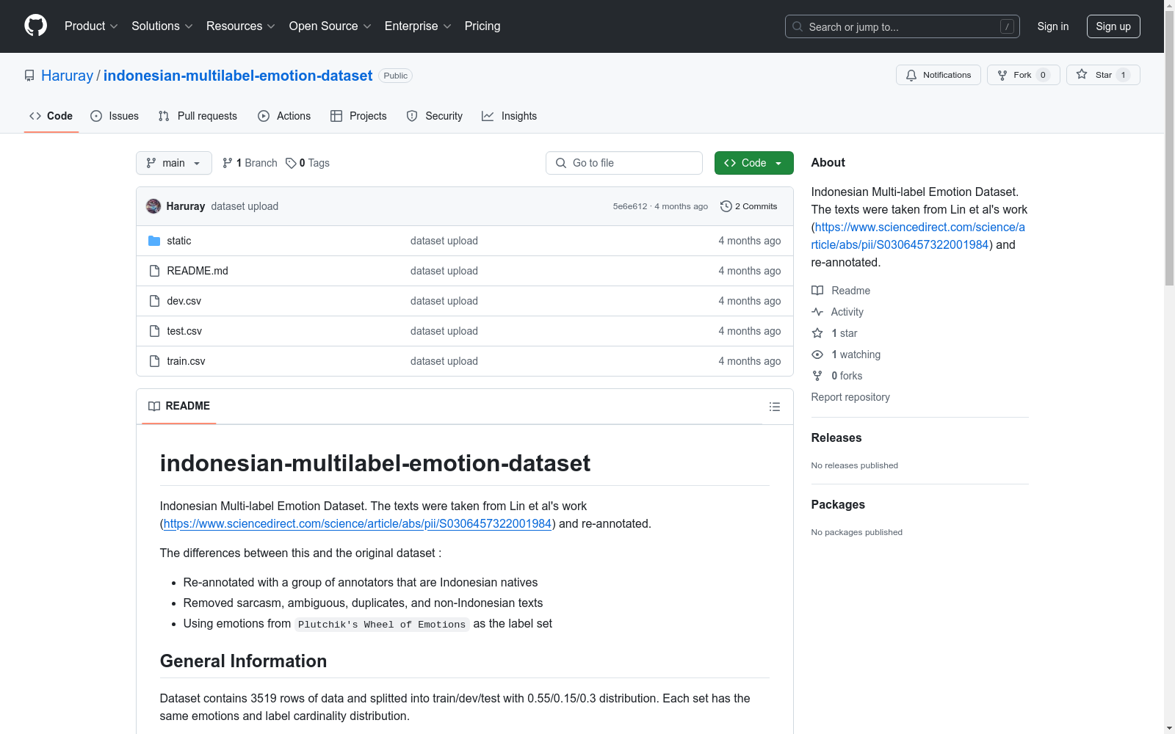
Task: Open the README.md file name
Action: tap(198, 271)
